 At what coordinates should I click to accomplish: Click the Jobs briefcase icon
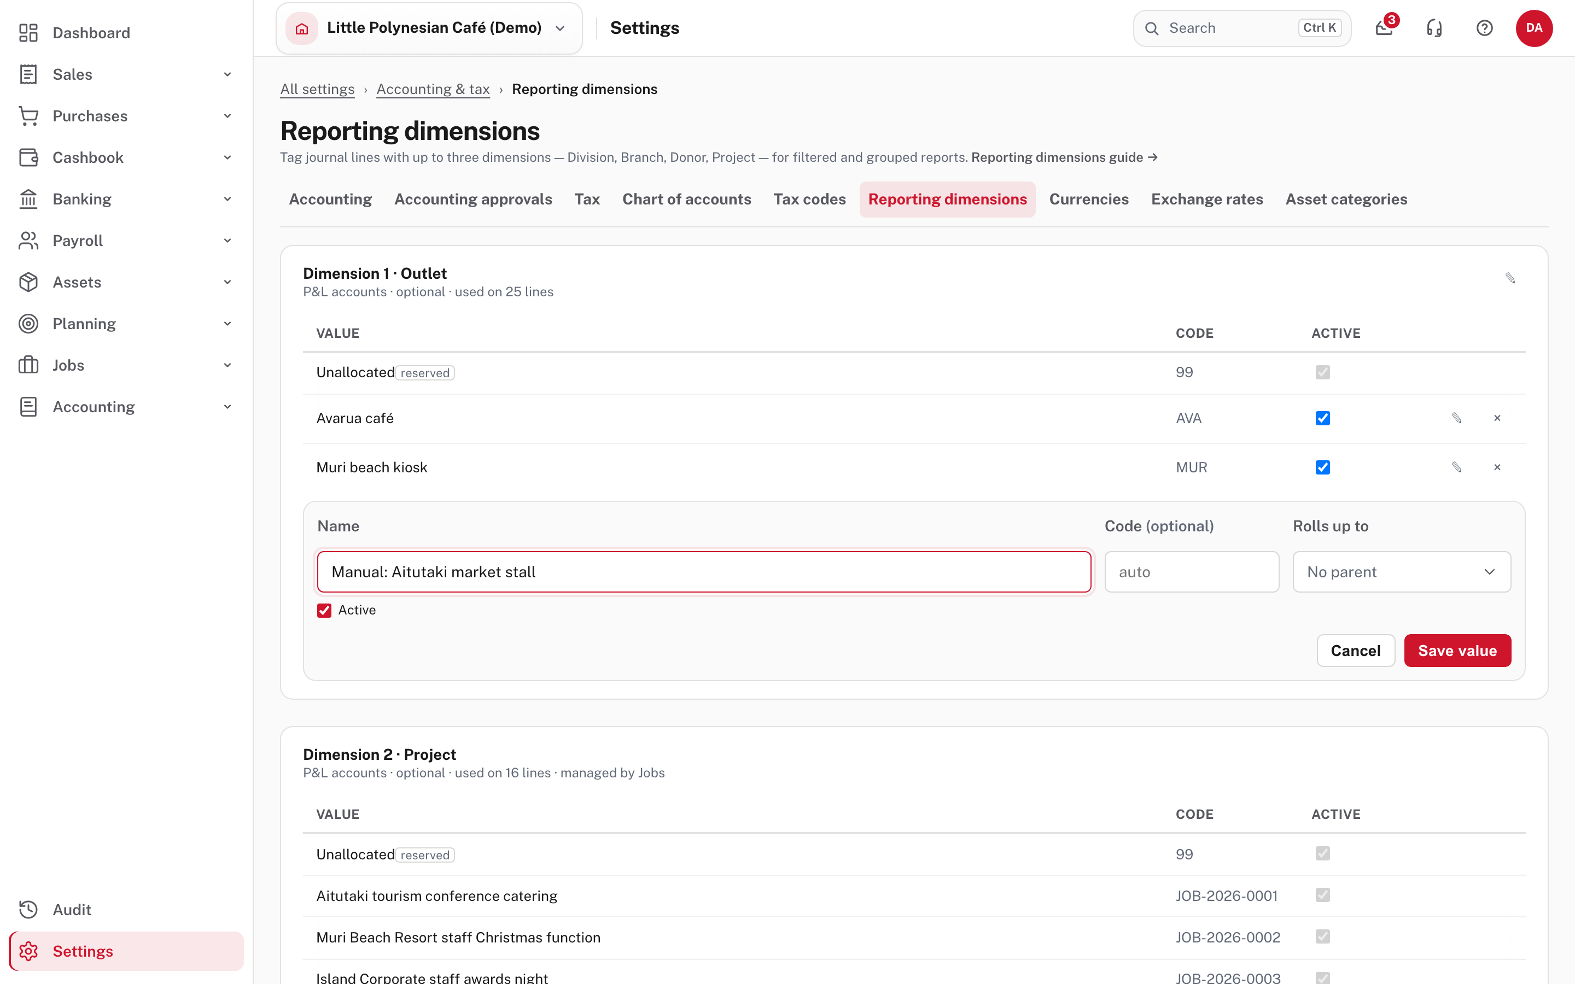pyautogui.click(x=28, y=365)
